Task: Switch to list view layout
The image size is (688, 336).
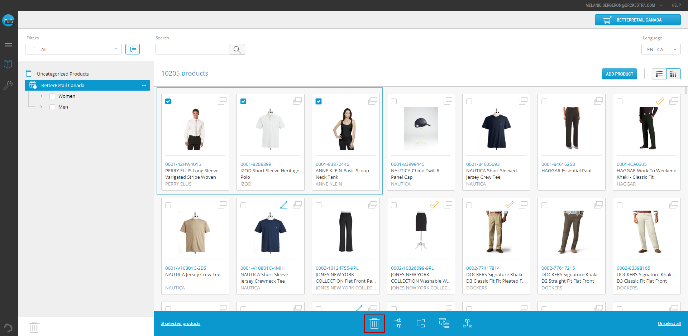Action: click(659, 74)
